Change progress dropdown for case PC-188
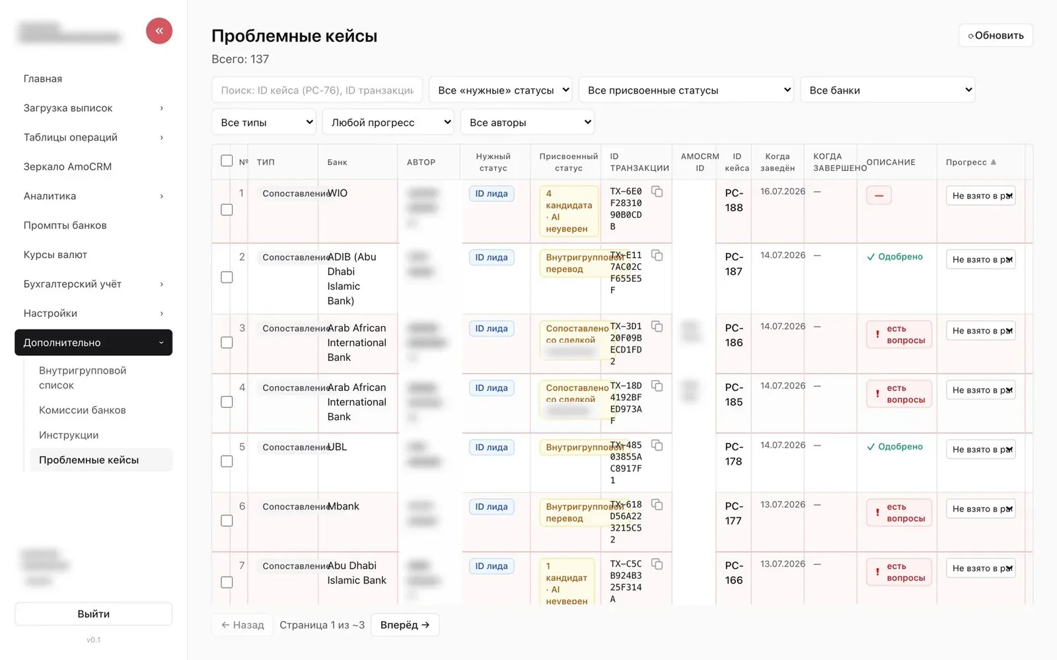The image size is (1057, 660). point(981,196)
